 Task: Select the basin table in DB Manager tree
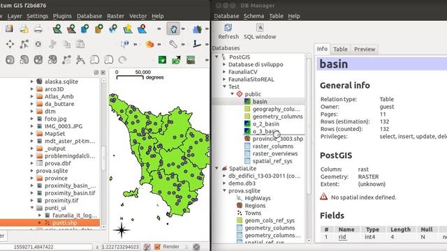pyautogui.click(x=260, y=101)
